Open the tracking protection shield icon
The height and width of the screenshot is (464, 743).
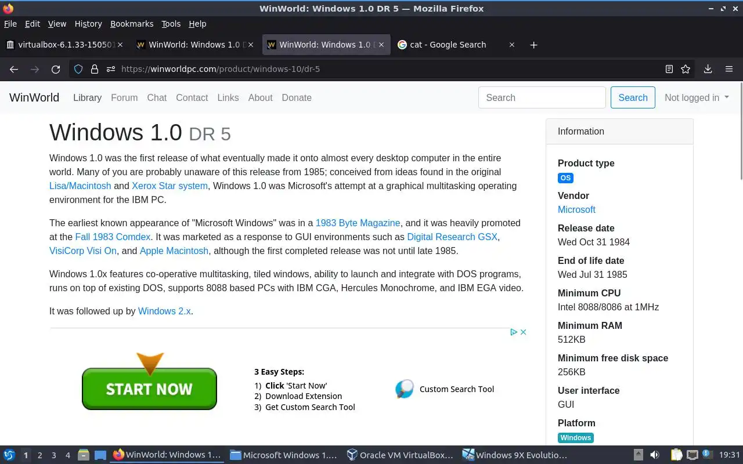[78, 69]
